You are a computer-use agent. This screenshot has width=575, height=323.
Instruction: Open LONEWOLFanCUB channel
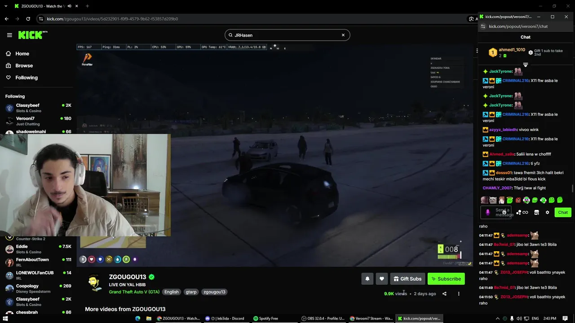(x=38, y=275)
